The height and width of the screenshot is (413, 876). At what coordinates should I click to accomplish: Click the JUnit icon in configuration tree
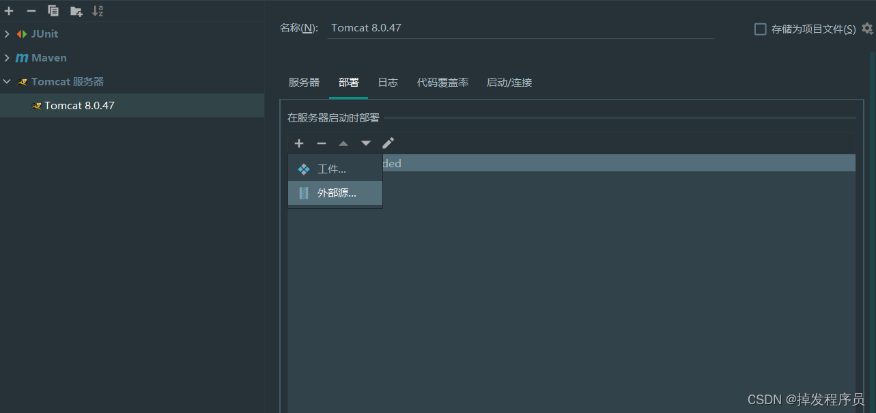pos(22,34)
